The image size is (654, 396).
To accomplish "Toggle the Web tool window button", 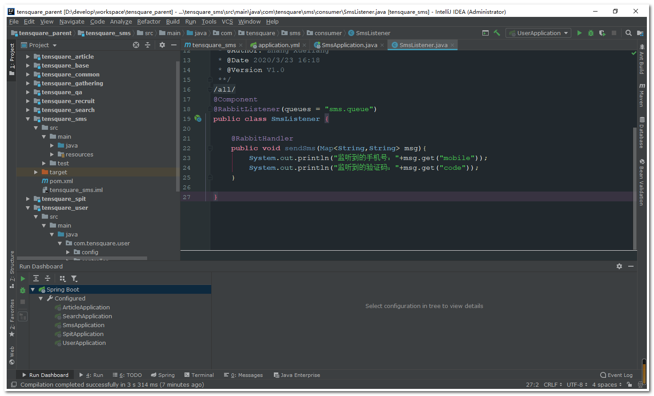I will point(12,355).
